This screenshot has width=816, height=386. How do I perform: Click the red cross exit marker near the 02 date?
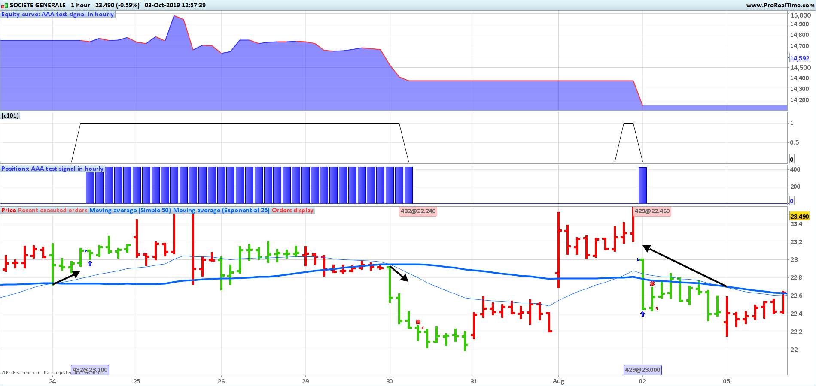[x=652, y=284]
